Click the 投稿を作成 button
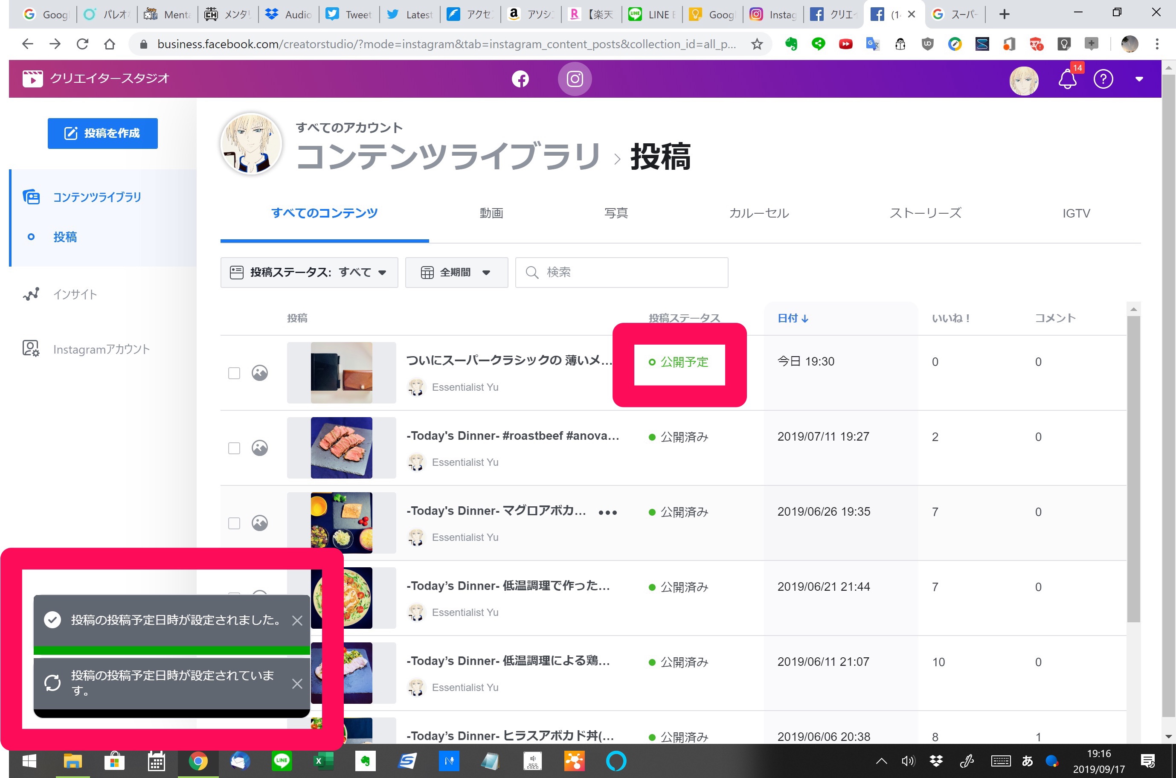1176x778 pixels. (103, 133)
